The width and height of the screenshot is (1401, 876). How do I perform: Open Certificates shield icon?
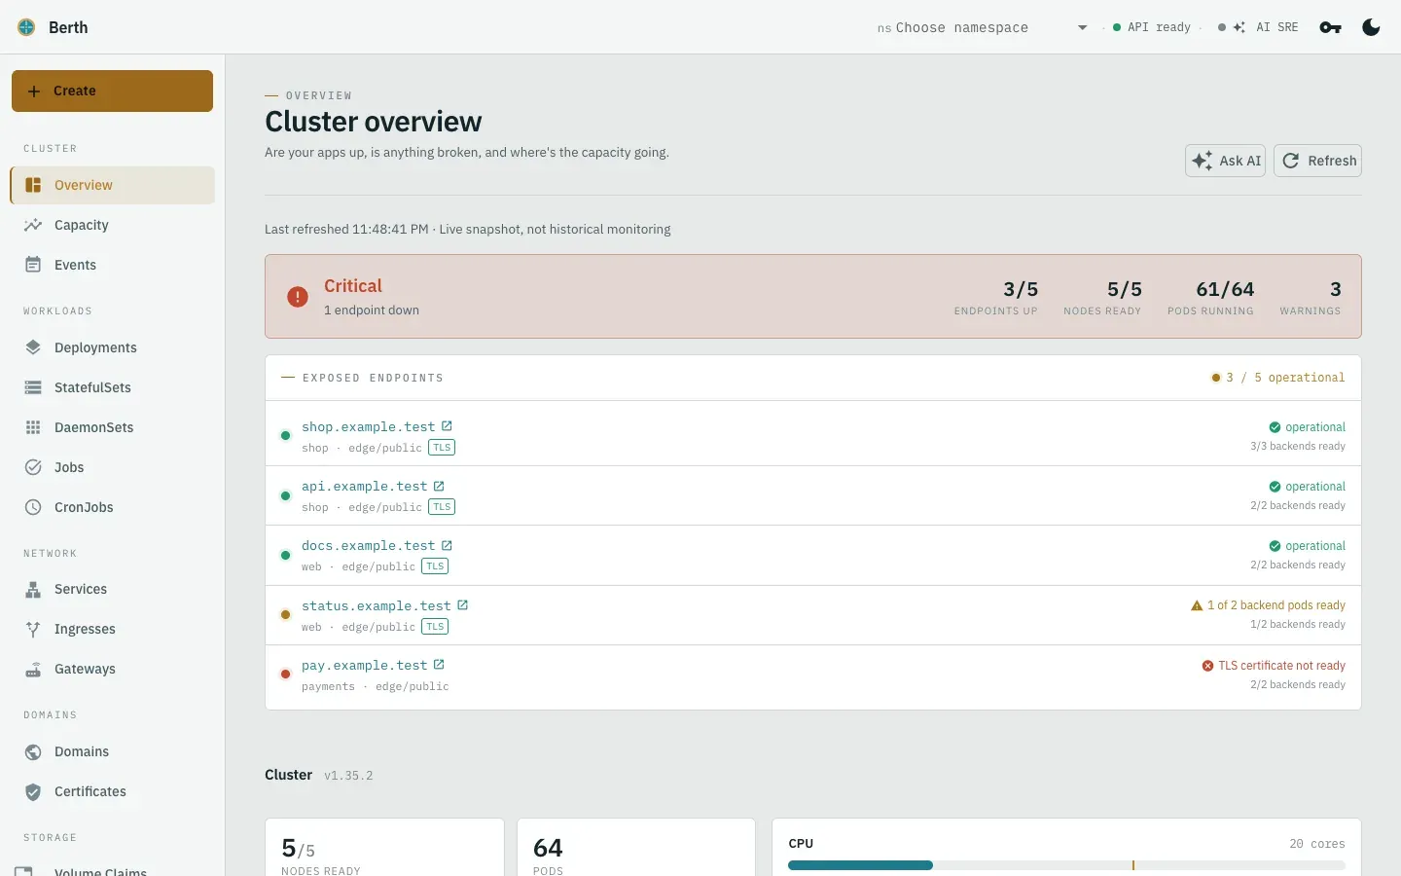click(33, 791)
